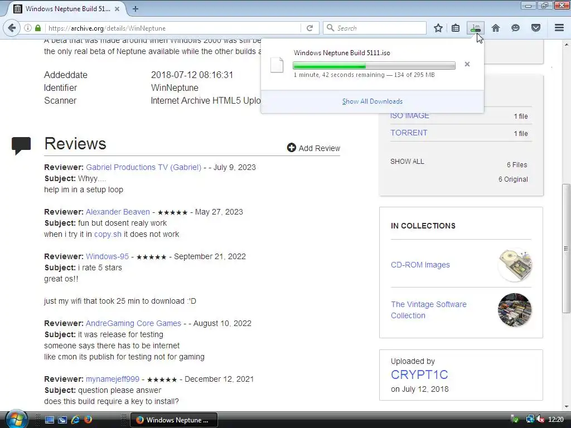Close the Windows Neptune Build tab
The image size is (571, 428).
point(117,9)
